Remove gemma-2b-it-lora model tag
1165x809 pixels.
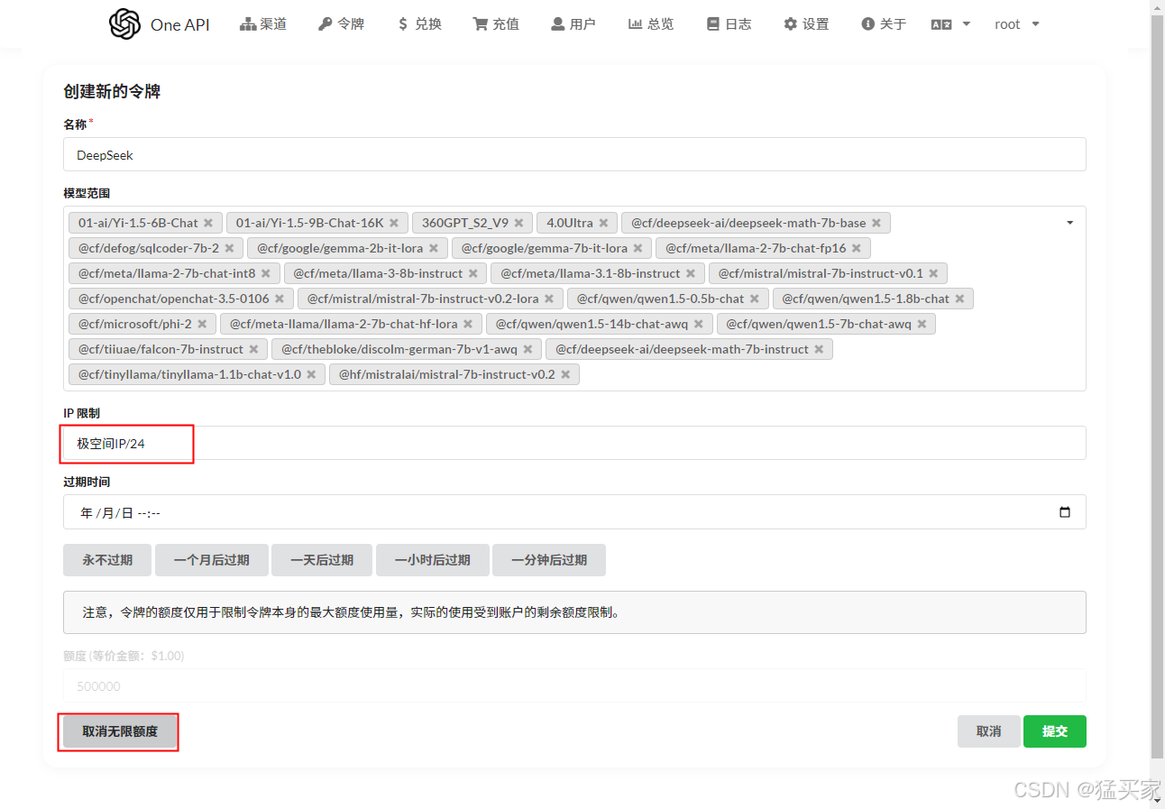click(433, 248)
